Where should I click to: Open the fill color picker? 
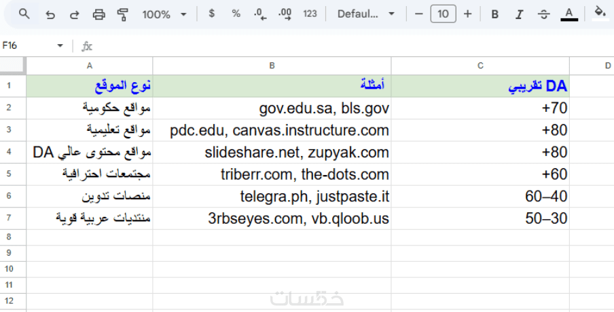tap(600, 12)
